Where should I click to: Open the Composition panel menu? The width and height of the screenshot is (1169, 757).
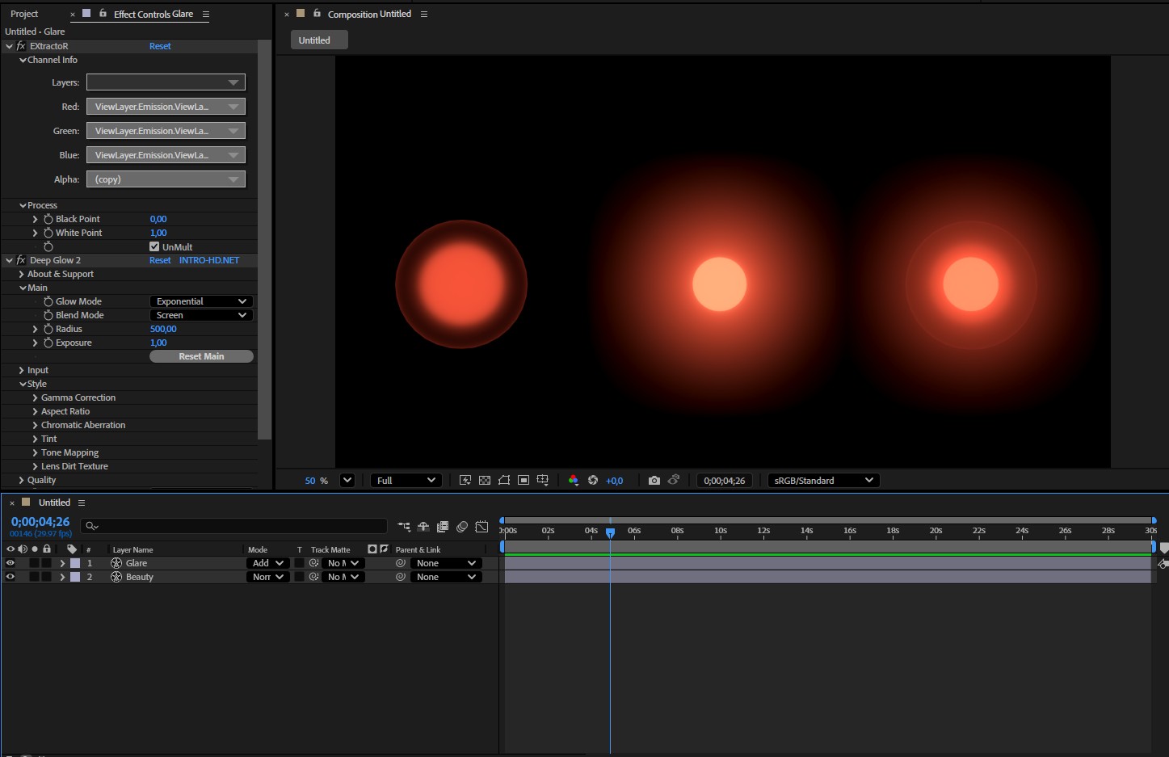tap(424, 14)
